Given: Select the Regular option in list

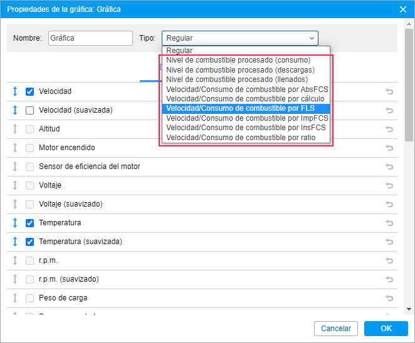Looking at the screenshot, I should point(179,51).
